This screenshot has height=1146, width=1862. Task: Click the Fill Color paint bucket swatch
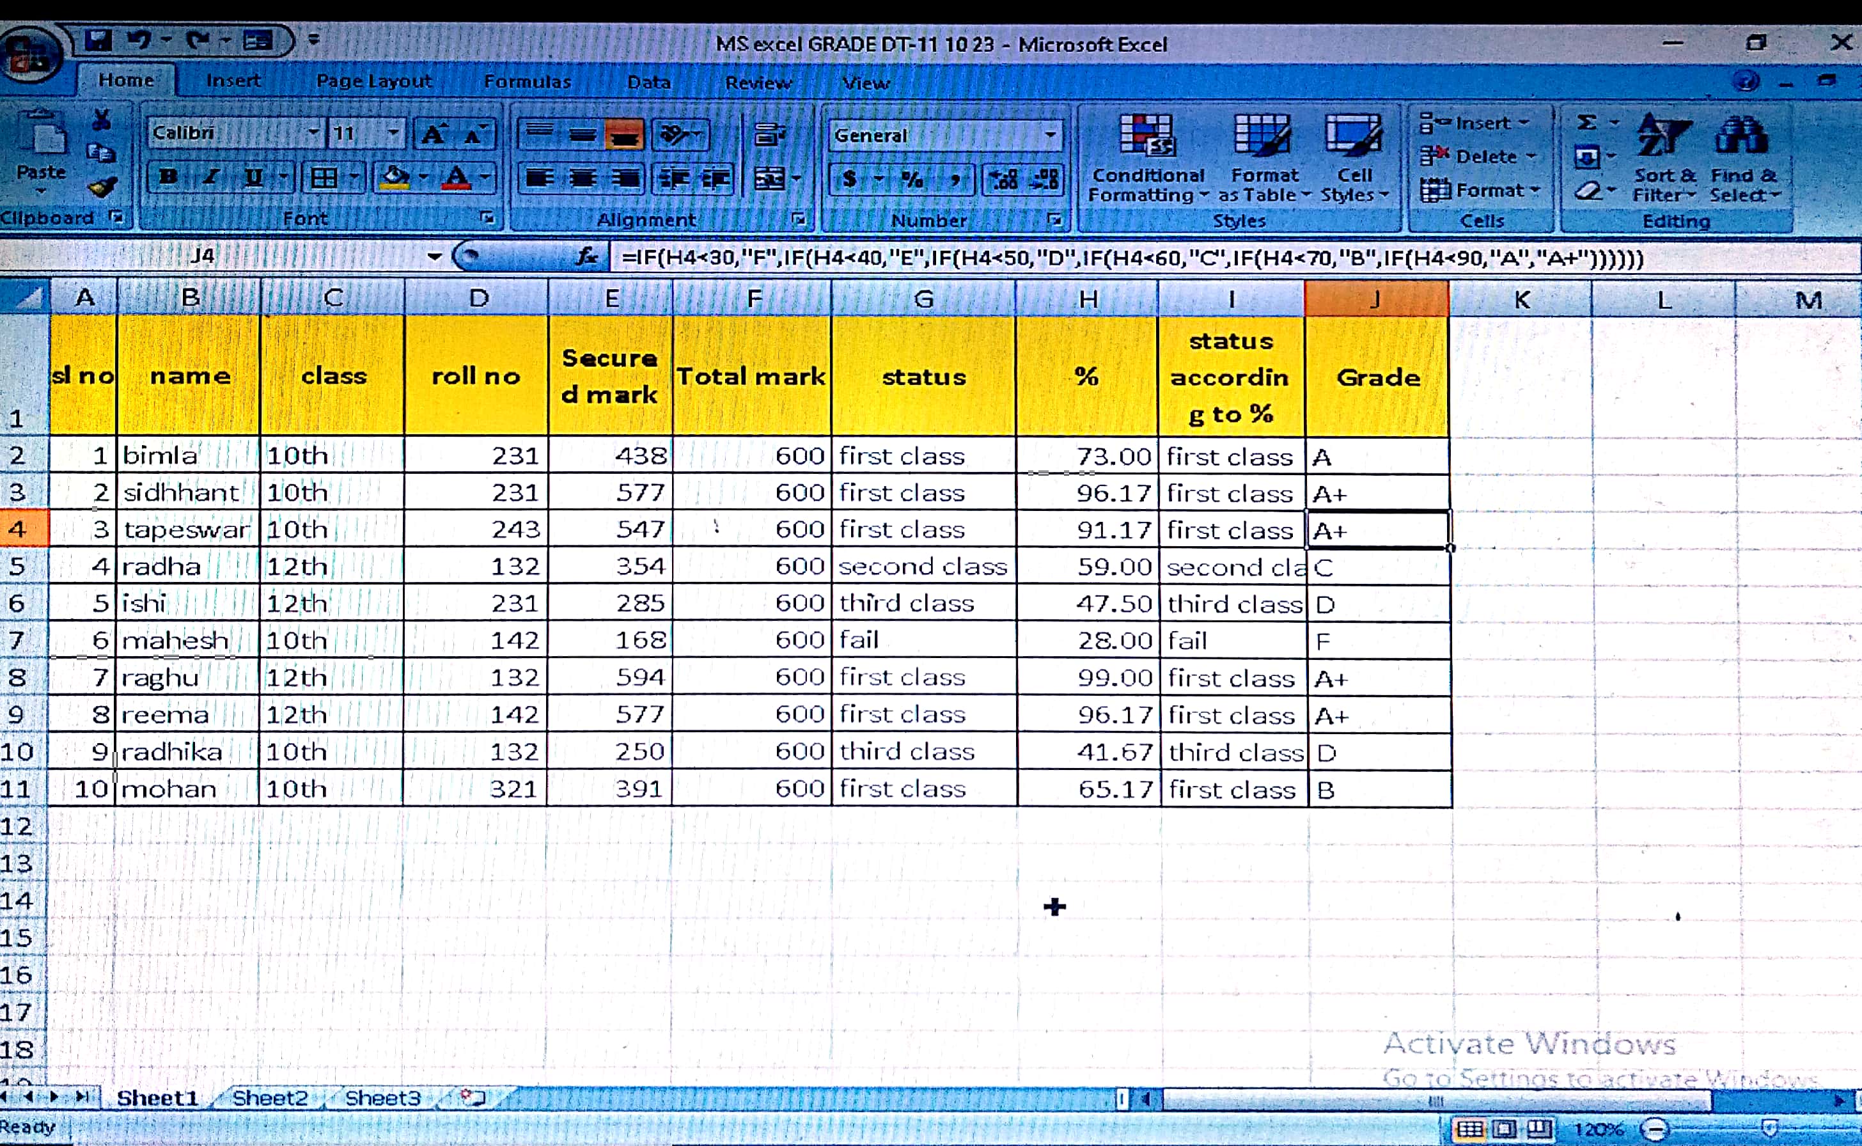click(x=395, y=178)
